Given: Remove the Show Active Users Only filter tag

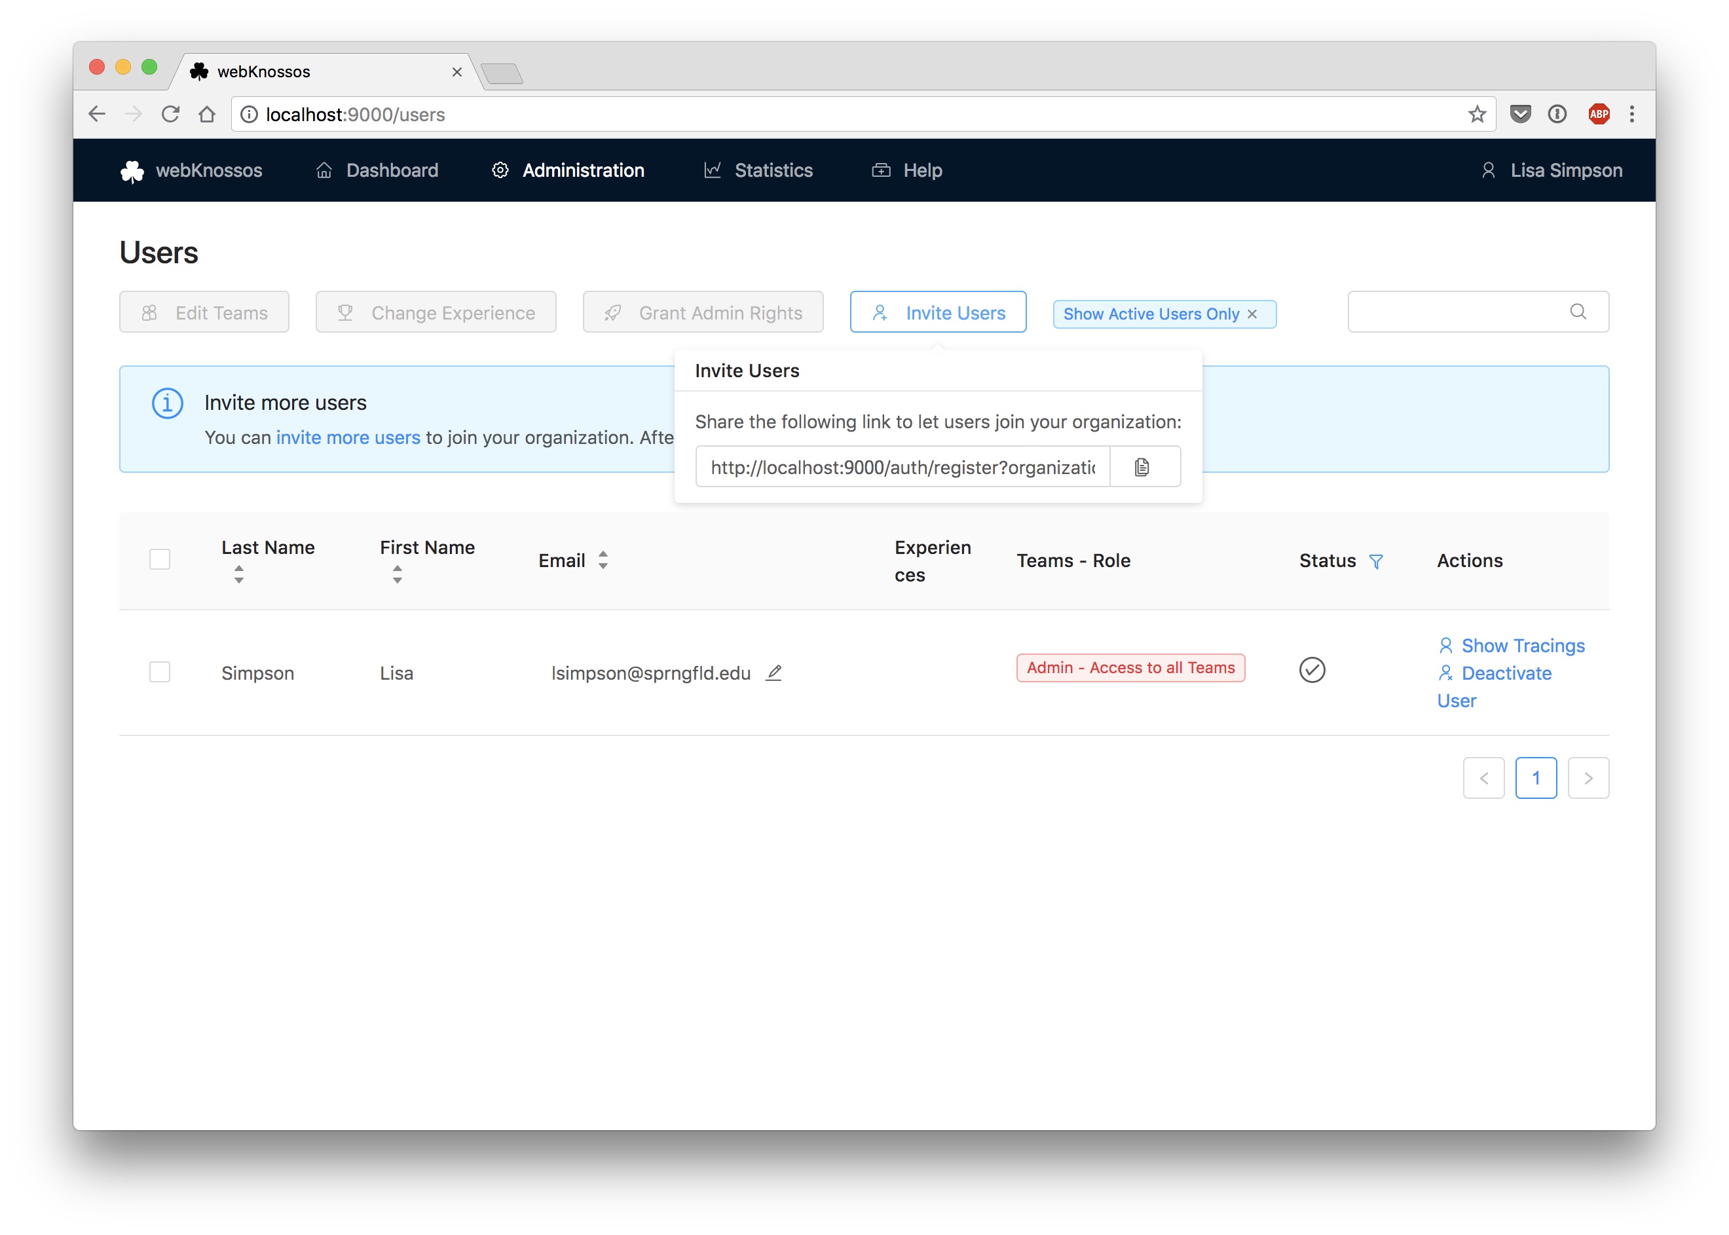Looking at the screenshot, I should 1252,314.
